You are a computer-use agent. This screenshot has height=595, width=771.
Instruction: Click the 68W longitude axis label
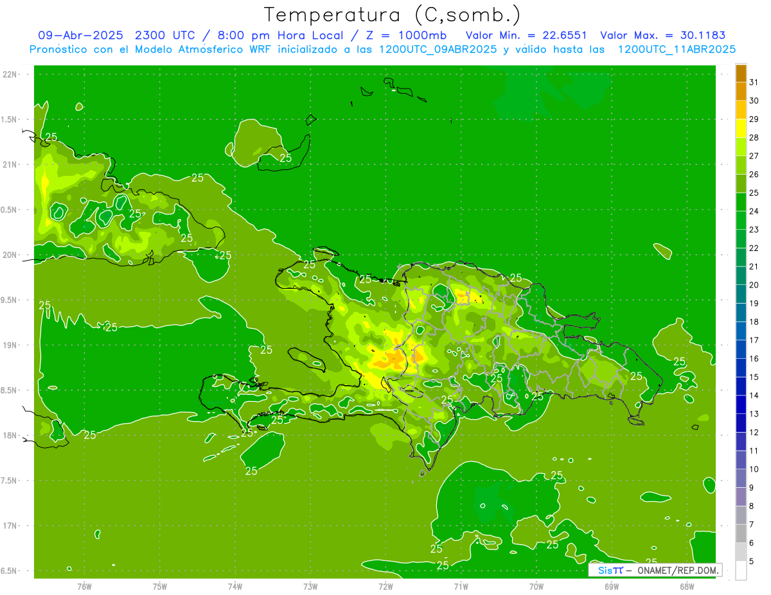pyautogui.click(x=687, y=586)
